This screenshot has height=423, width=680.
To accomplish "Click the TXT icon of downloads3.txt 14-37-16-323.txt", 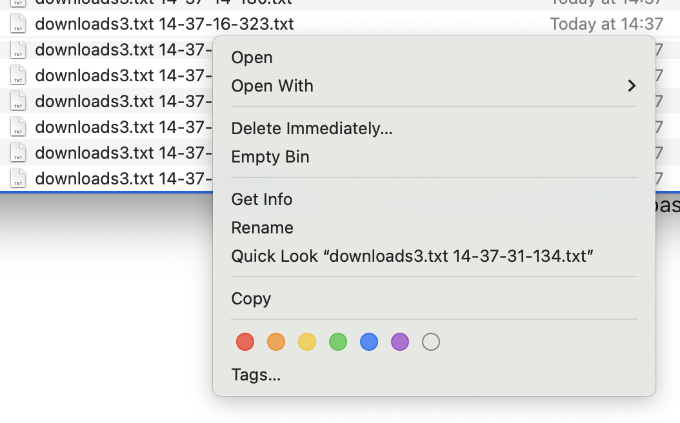I will click(x=18, y=25).
